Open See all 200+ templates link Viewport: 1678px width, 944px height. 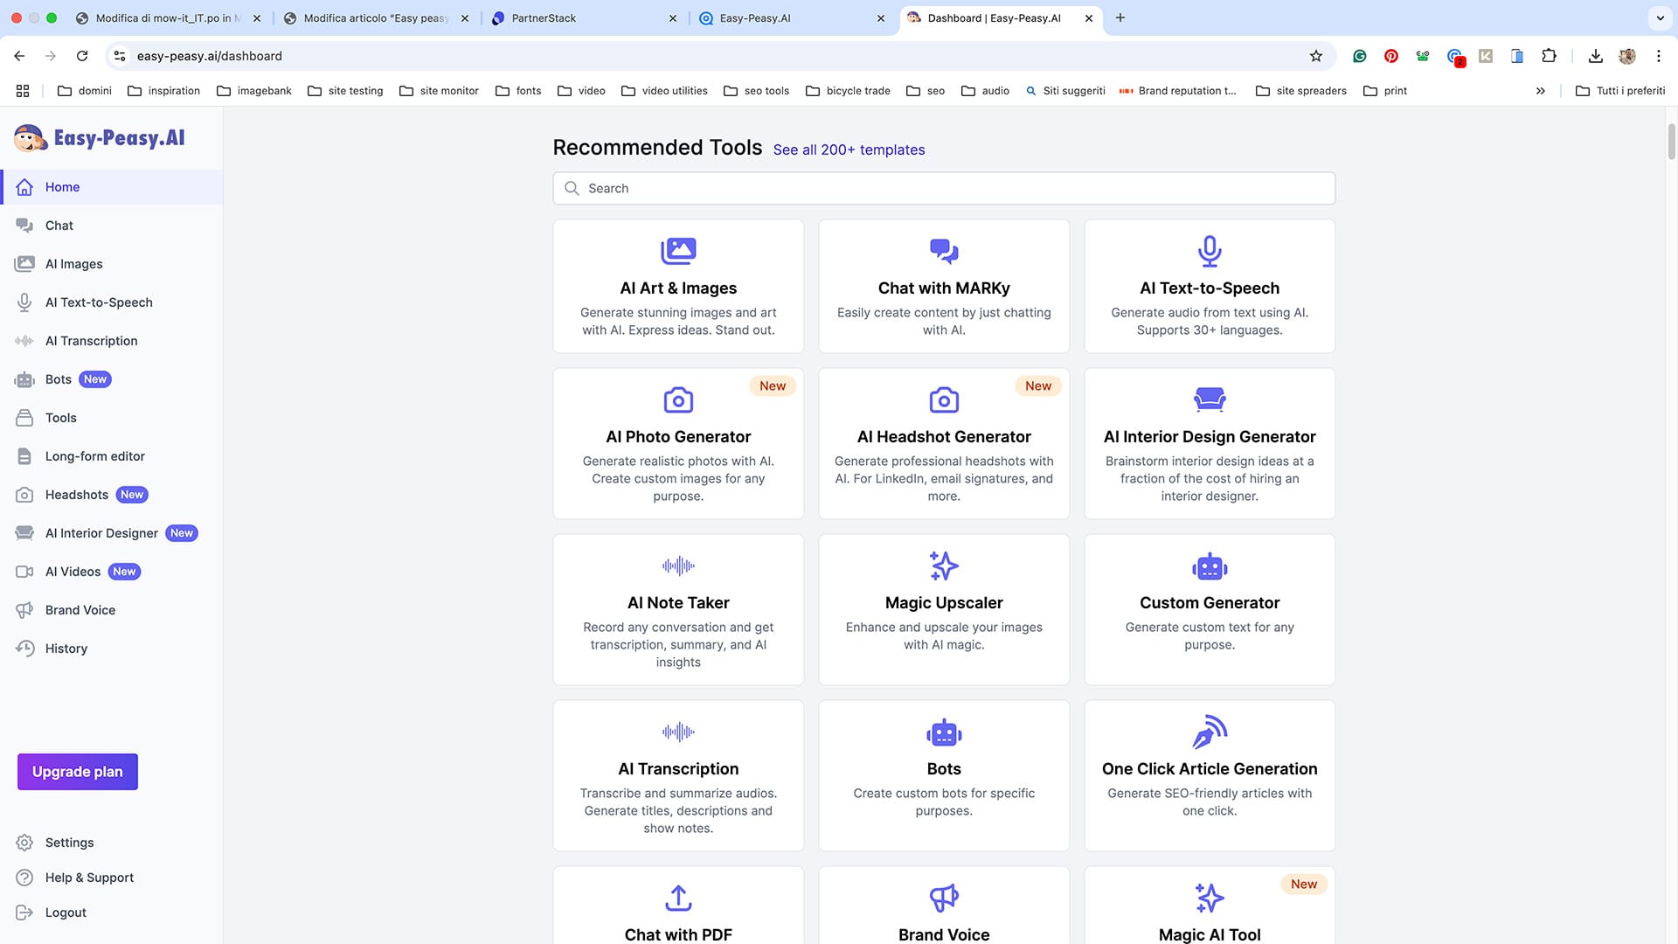pyautogui.click(x=849, y=149)
